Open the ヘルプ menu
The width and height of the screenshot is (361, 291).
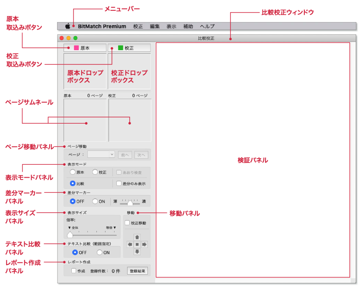pos(207,26)
